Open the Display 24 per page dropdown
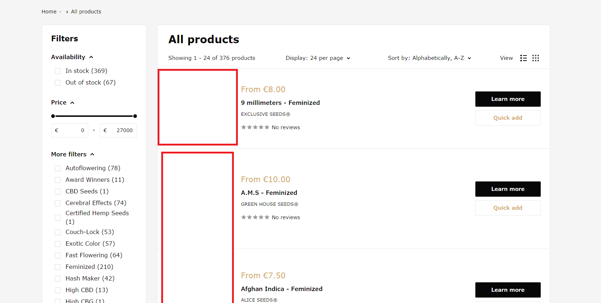This screenshot has height=303, width=601. 318,58
